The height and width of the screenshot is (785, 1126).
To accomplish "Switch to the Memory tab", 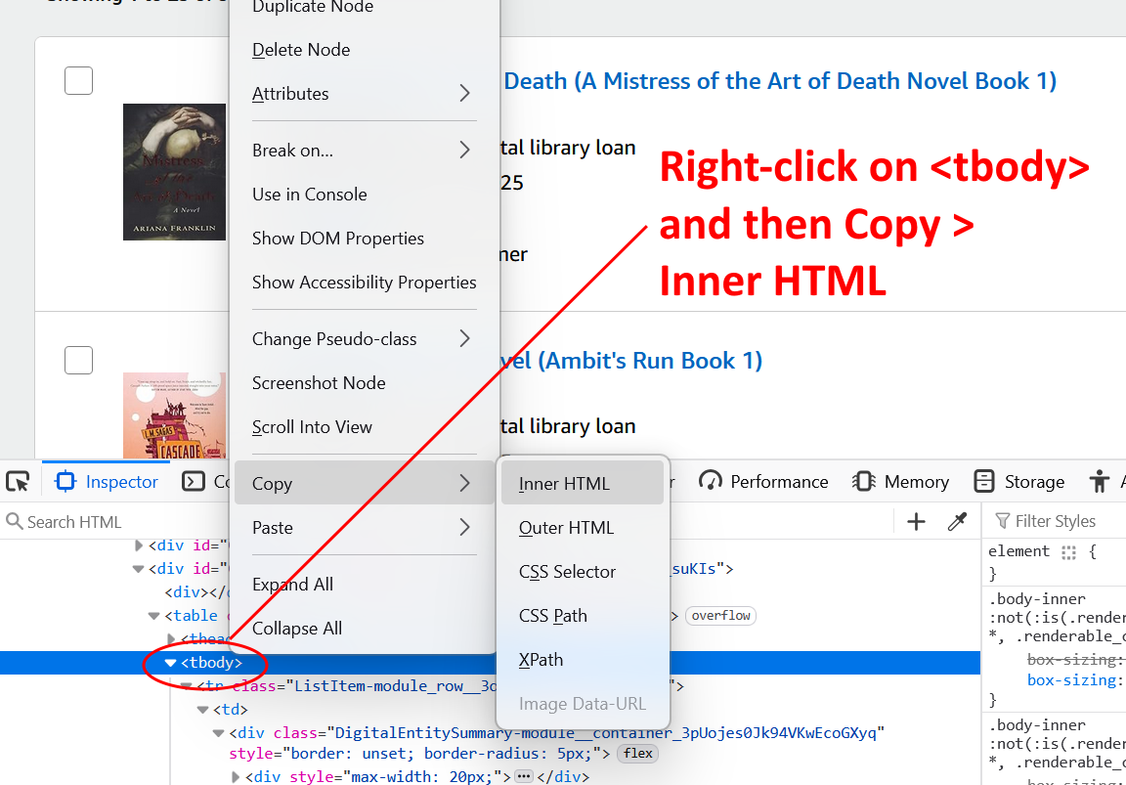I will click(900, 481).
